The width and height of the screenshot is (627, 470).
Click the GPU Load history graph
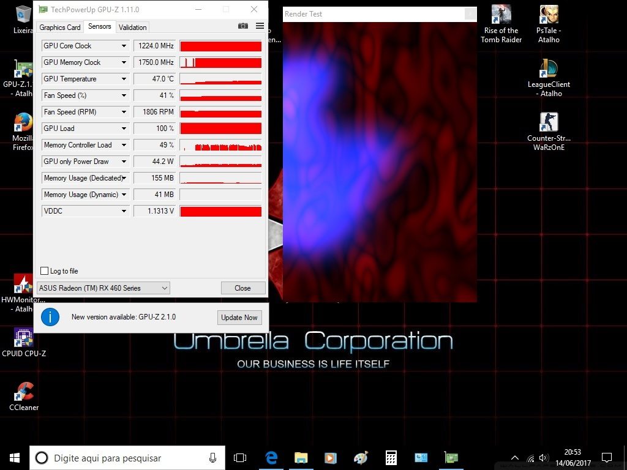tap(220, 129)
